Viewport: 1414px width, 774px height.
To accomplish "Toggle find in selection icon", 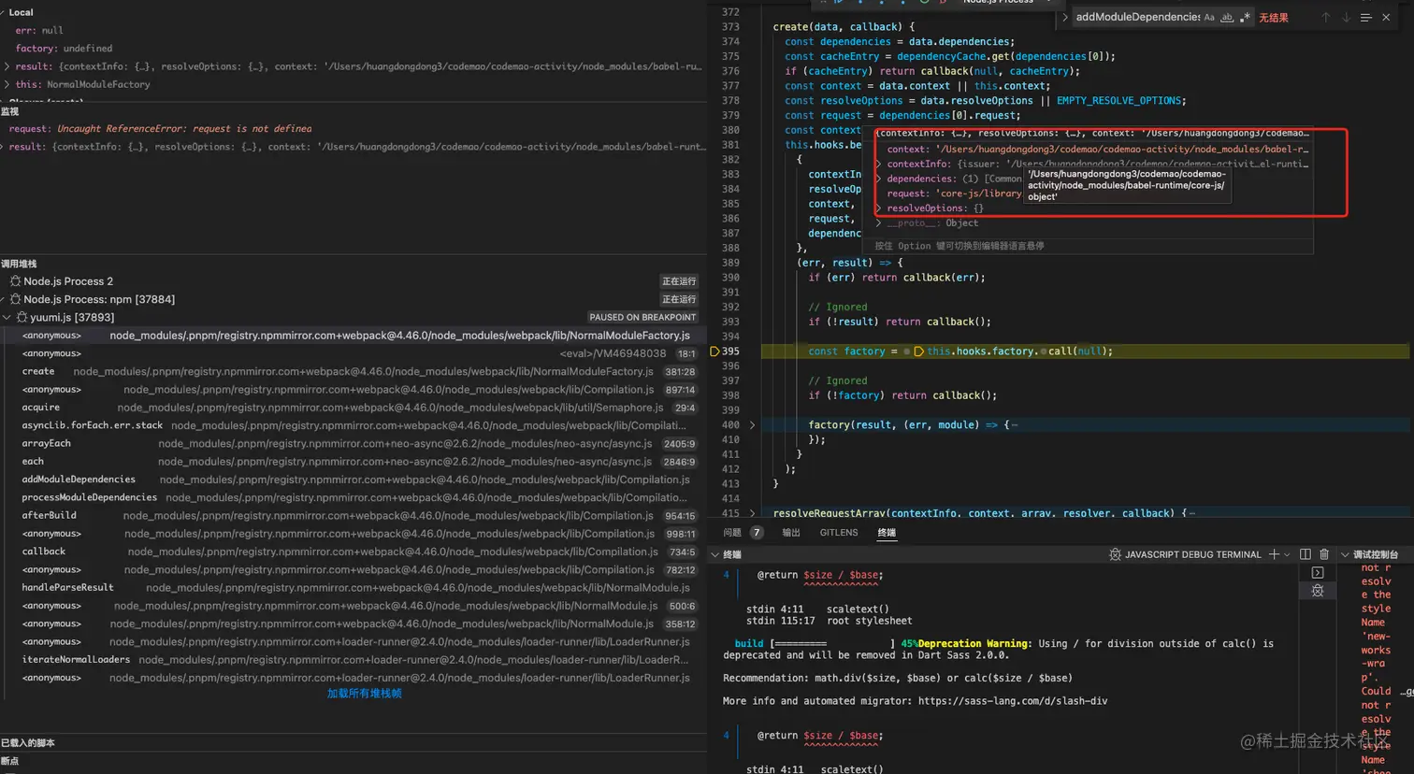I will [x=1366, y=18].
